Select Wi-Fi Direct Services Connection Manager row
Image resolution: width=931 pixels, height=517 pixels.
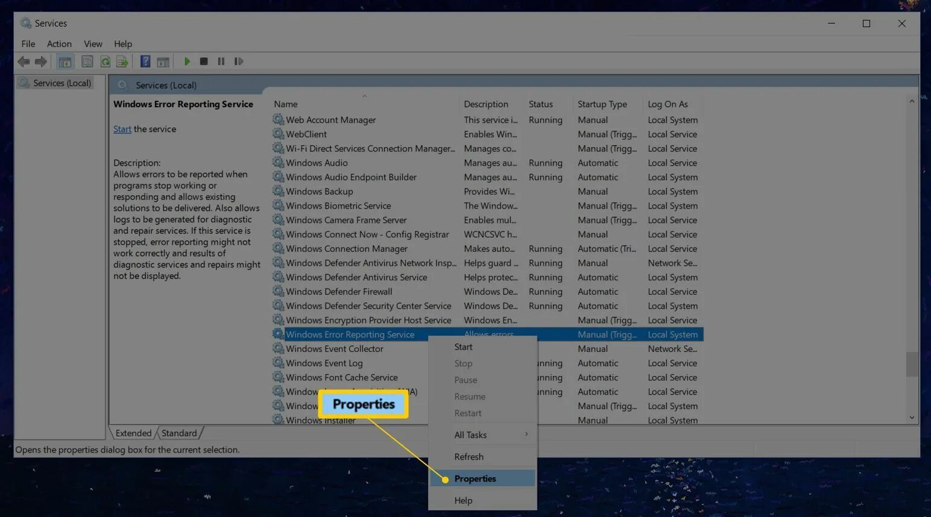pos(487,148)
